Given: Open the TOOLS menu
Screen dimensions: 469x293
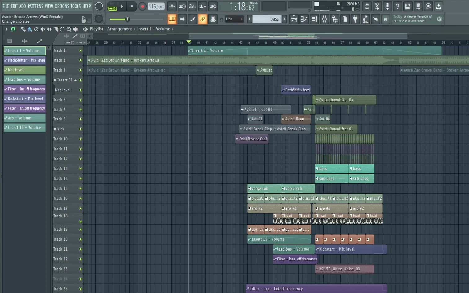Looking at the screenshot, I should coord(75,6).
